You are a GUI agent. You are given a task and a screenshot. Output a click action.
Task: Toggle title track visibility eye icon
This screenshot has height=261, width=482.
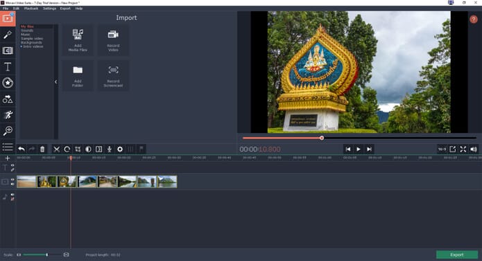(12, 165)
